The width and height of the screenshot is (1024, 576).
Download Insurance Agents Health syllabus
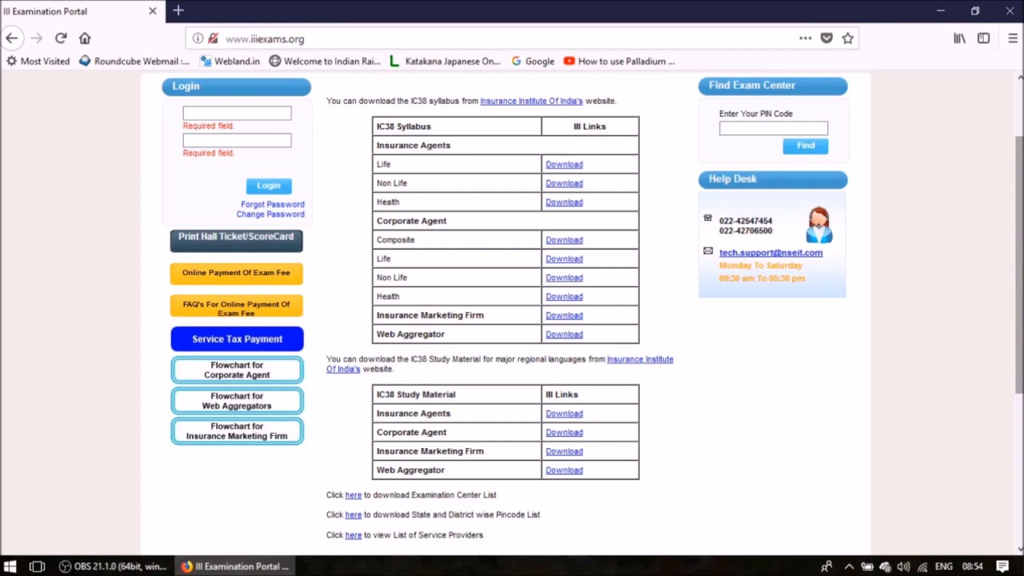pyautogui.click(x=564, y=202)
